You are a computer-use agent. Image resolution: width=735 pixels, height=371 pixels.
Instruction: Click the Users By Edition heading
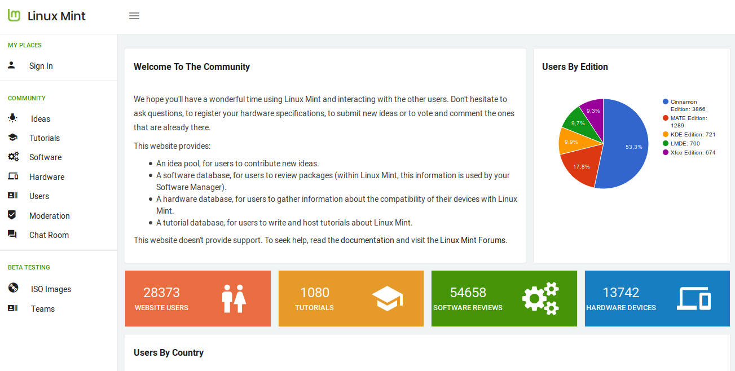click(x=575, y=67)
